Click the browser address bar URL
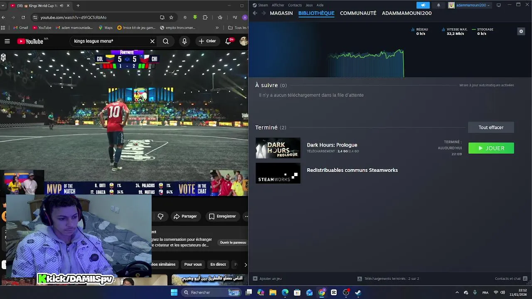This screenshot has width=532, height=299. click(x=74, y=17)
